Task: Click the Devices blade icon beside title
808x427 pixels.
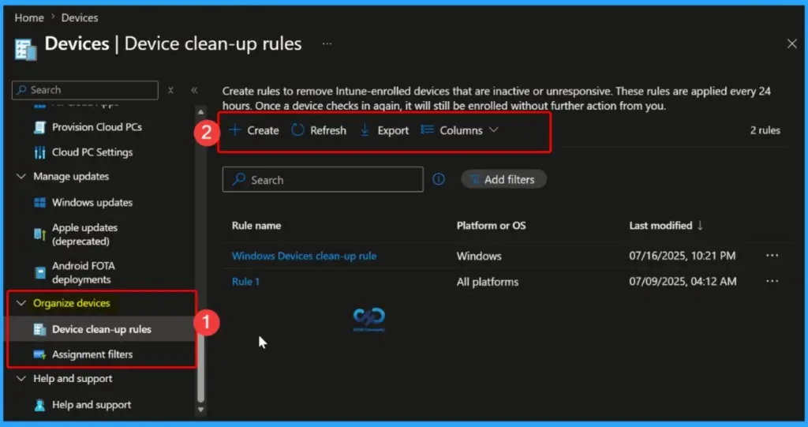Action: click(x=25, y=50)
